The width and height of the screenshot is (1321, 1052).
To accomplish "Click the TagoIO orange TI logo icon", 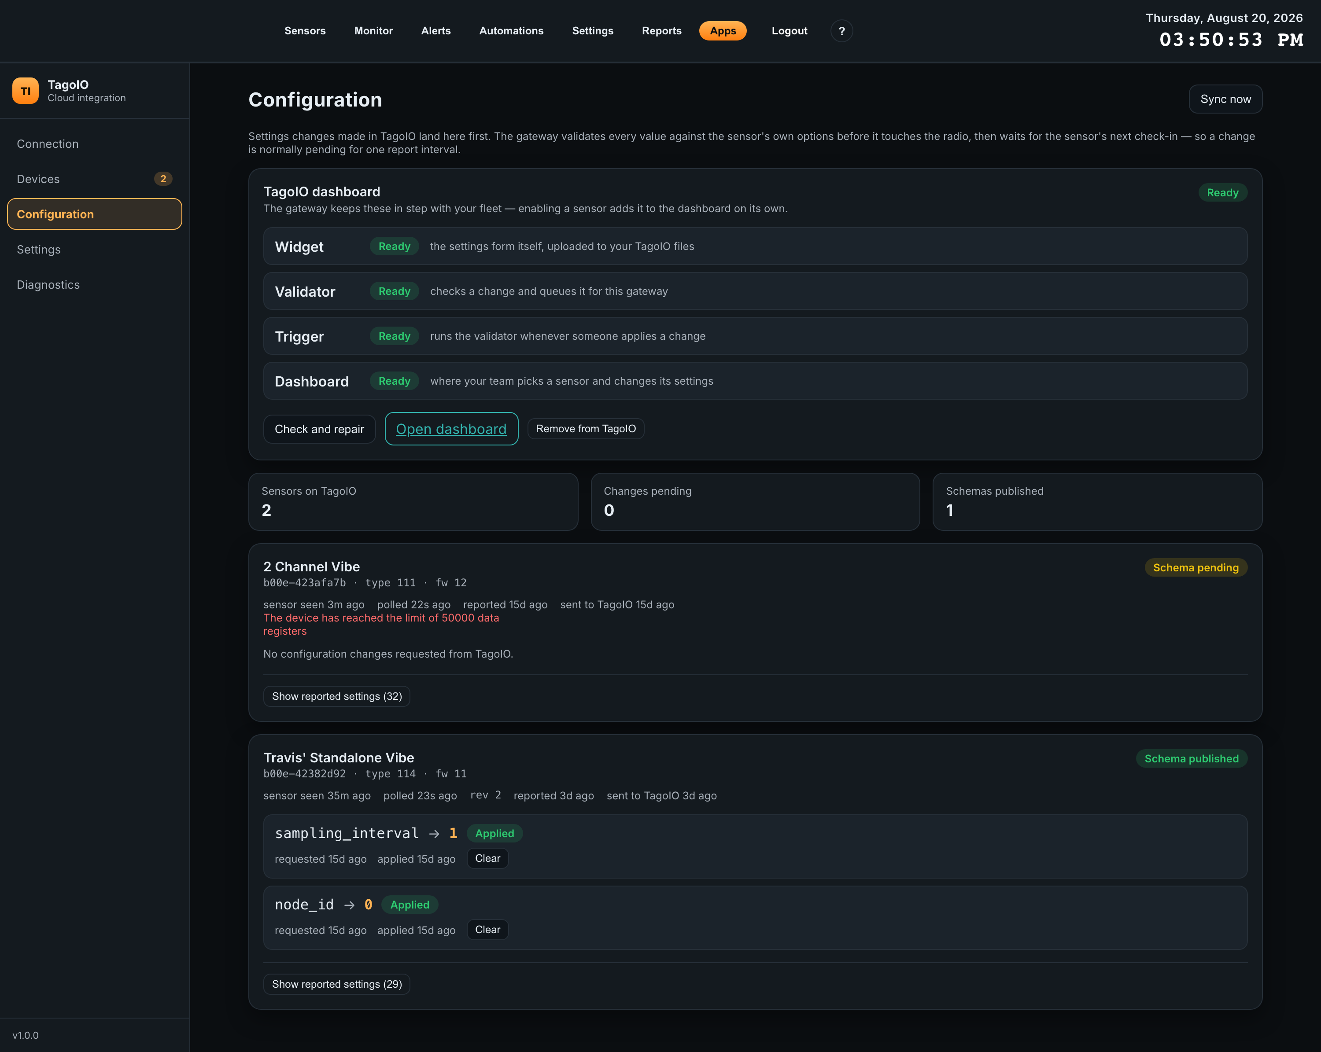I will tap(25, 91).
